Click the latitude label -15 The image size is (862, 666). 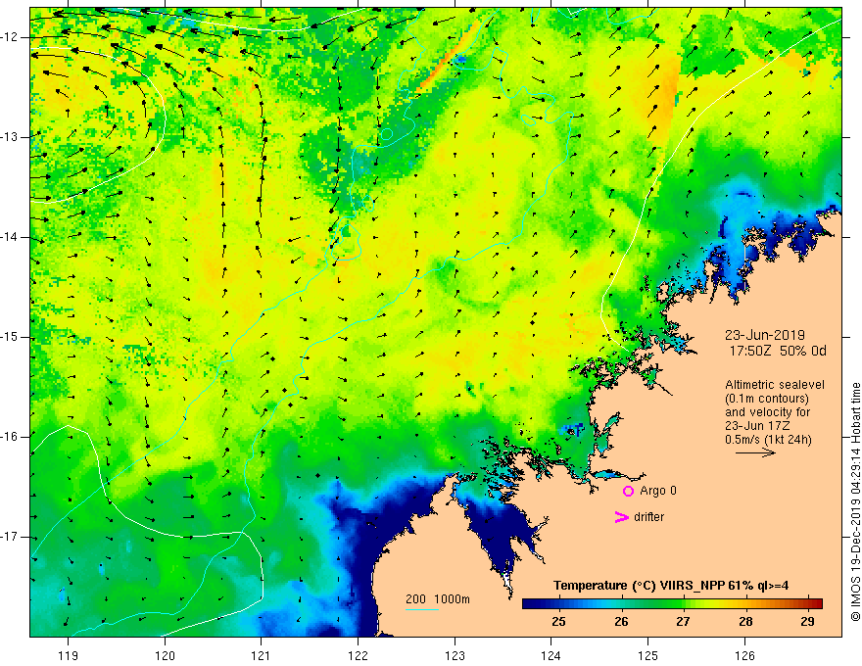pos(10,337)
